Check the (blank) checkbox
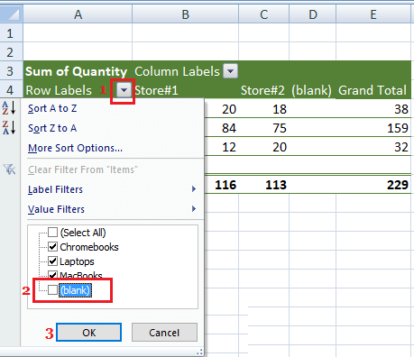Image resolution: width=414 pixels, height=357 pixels. click(x=53, y=290)
